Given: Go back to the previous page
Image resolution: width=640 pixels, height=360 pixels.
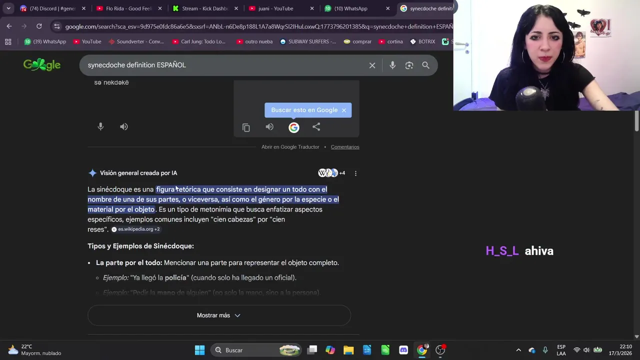Looking at the screenshot, I should (9, 26).
